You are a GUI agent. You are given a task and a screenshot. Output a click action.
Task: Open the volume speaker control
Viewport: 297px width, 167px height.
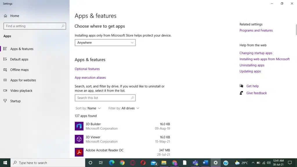[269, 163]
